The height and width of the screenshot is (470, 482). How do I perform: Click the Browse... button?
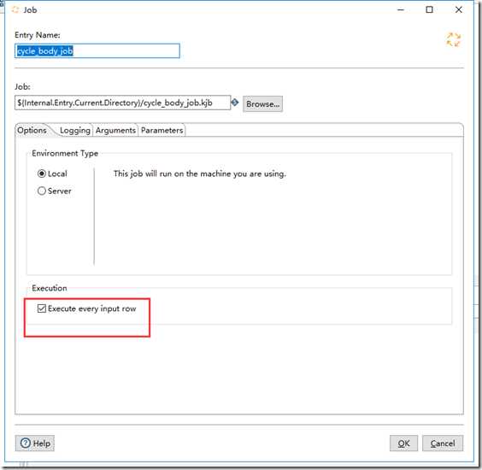263,104
